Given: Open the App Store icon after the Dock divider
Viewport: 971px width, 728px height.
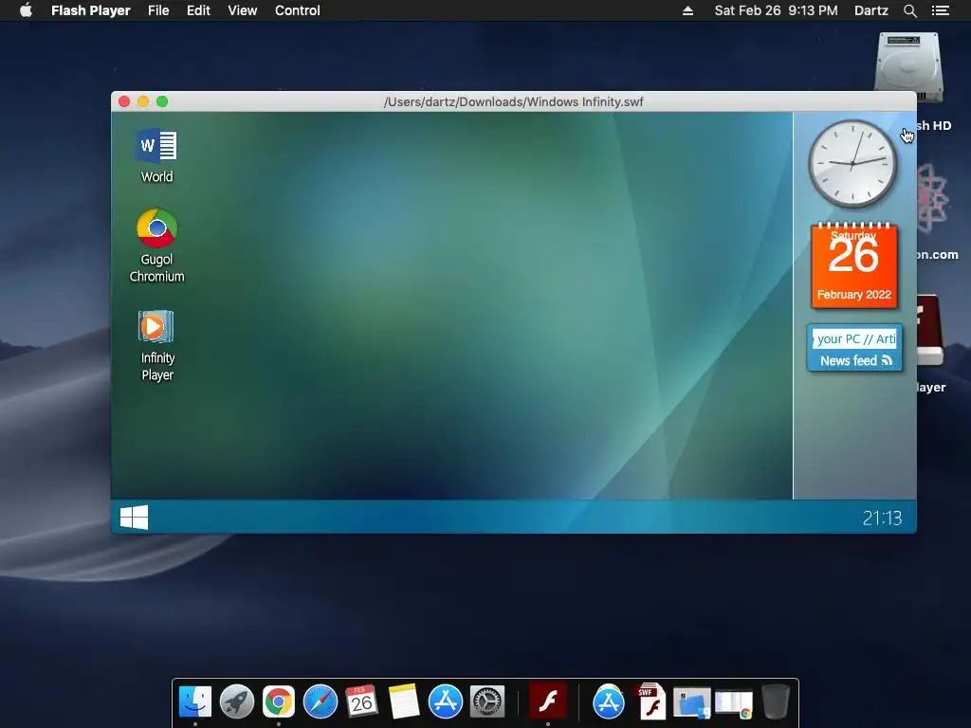Looking at the screenshot, I should [x=609, y=702].
